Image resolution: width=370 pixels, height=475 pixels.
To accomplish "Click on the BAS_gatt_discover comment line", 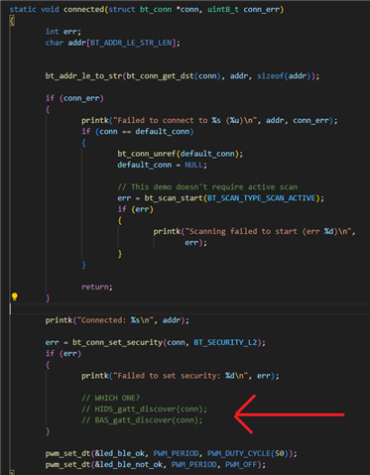I will click(142, 420).
